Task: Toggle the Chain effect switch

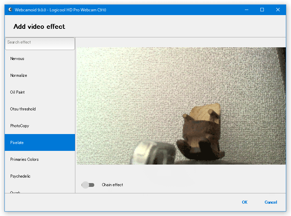Action: click(88, 185)
